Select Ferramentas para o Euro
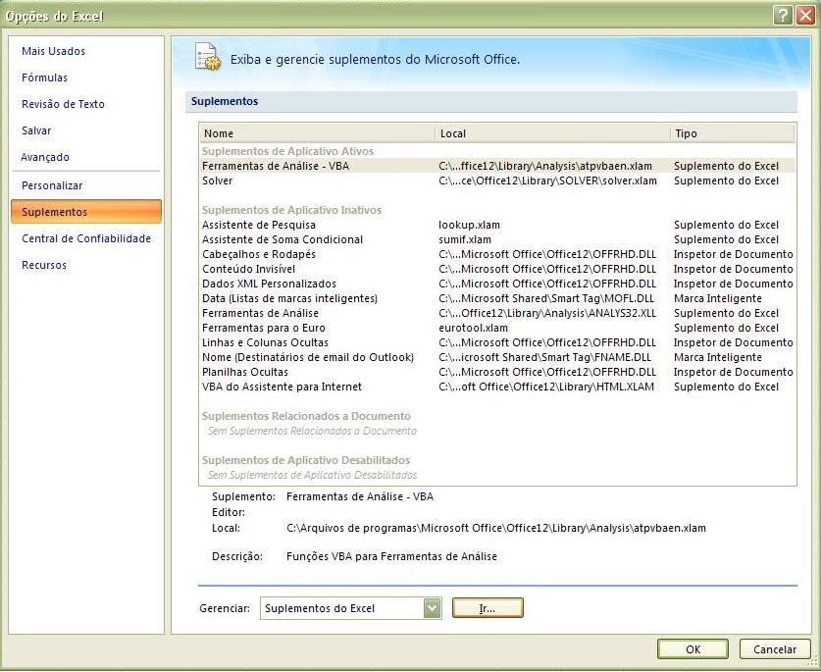Viewport: 821px width, 672px height. tap(497, 328)
